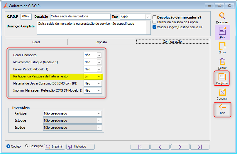
Task: Check Utilizar na emissão de Cupom
Action: (x=154, y=22)
